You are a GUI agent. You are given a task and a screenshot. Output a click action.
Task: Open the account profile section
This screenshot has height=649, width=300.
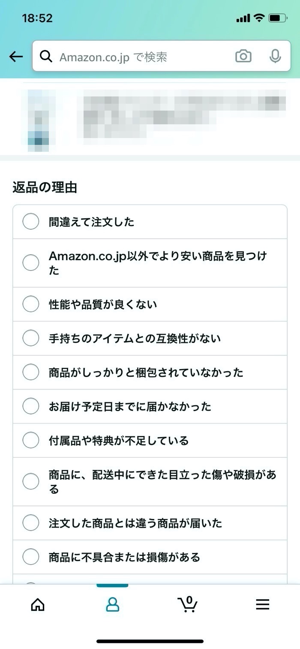tap(112, 604)
